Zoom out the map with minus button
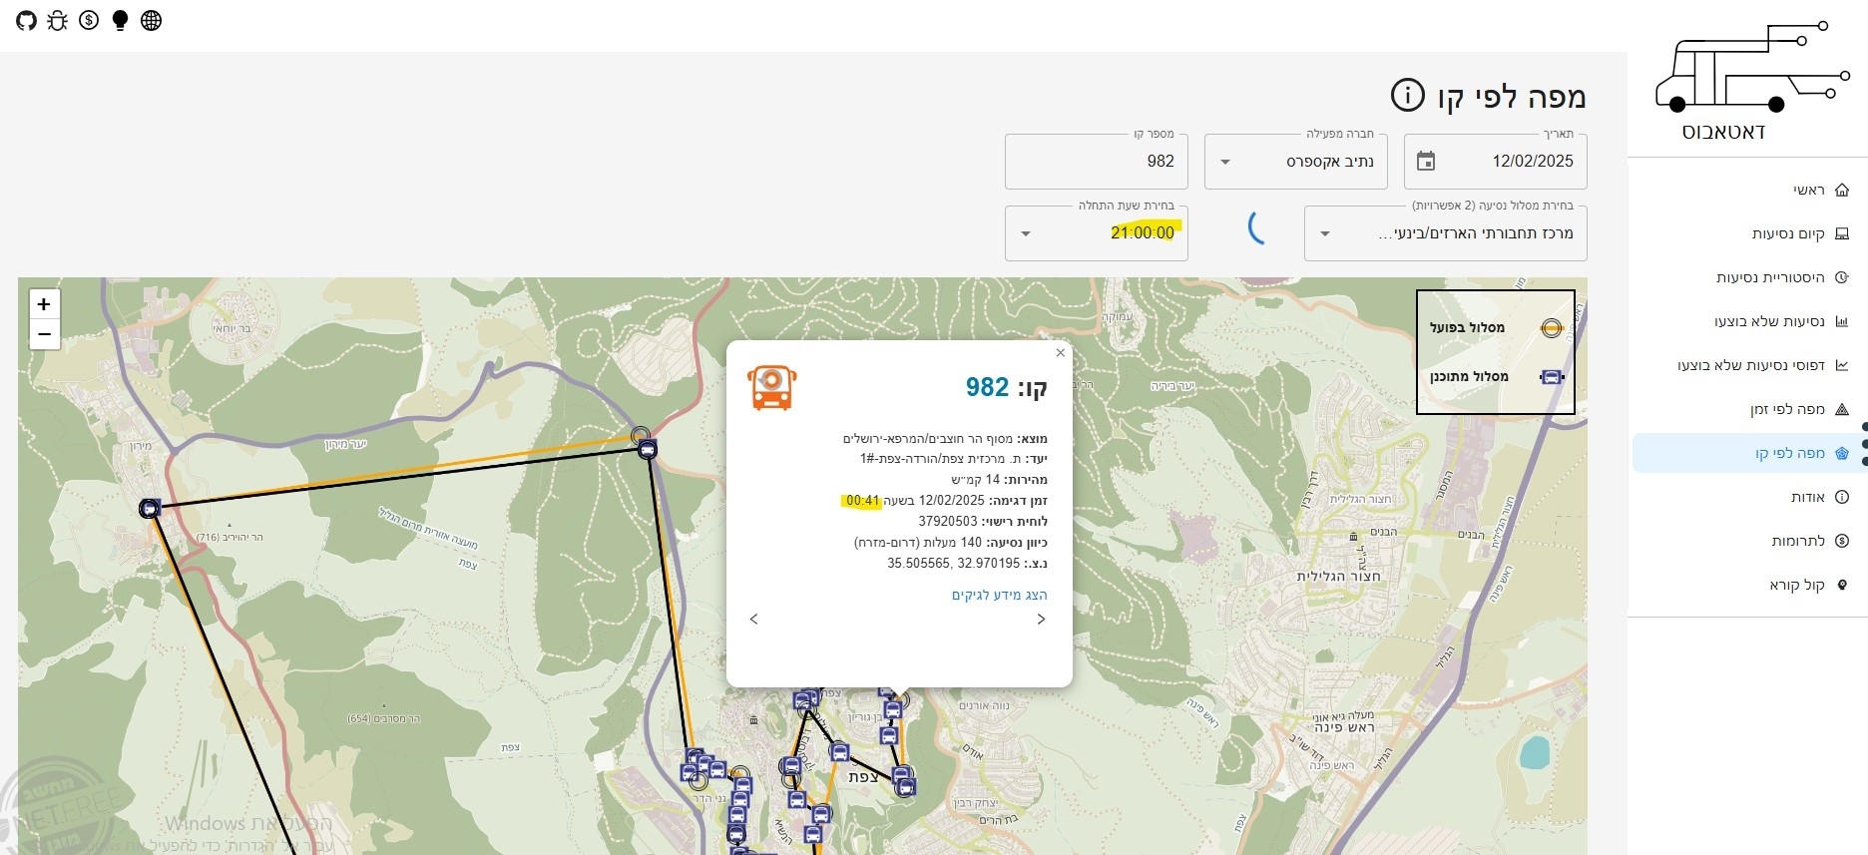The image size is (1868, 855). (x=44, y=334)
